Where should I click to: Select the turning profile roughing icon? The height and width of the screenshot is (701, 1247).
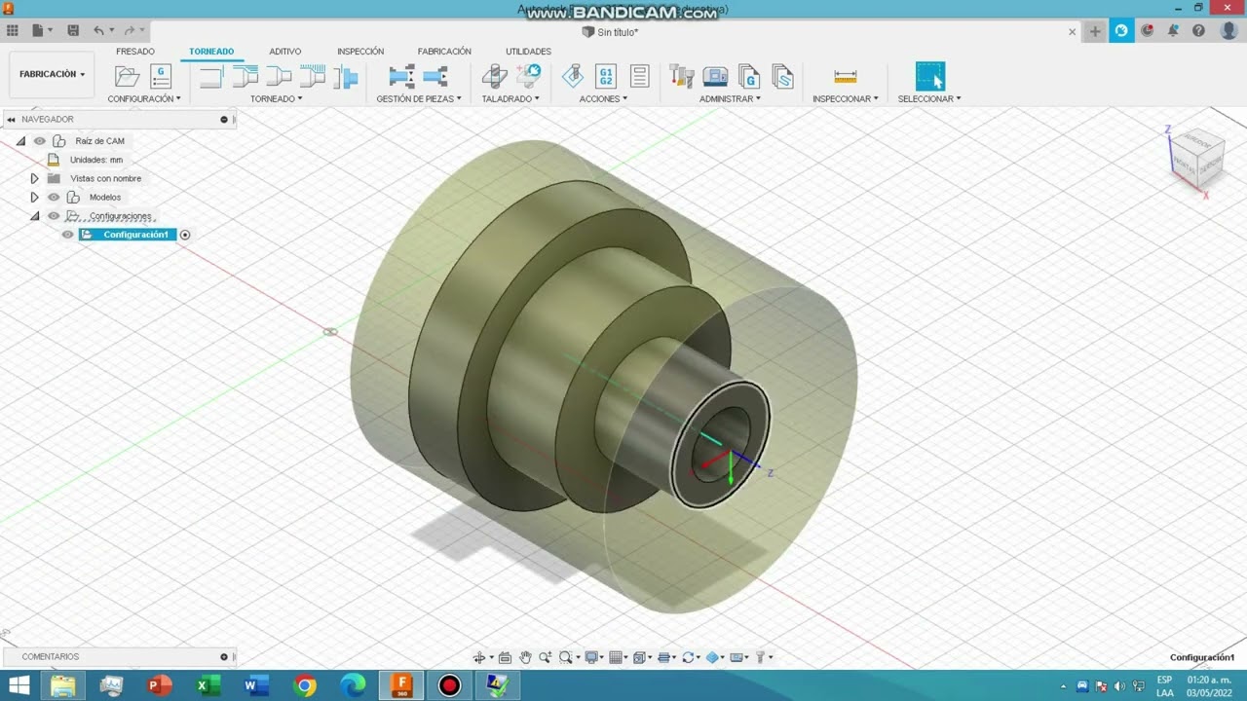click(x=246, y=76)
